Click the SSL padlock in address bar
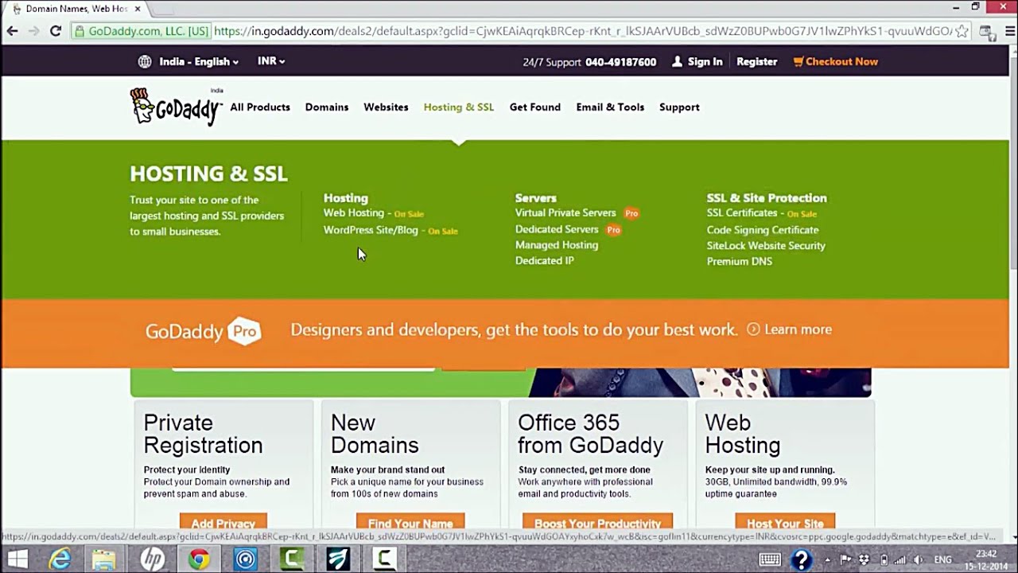This screenshot has height=573, width=1018. pos(79,31)
